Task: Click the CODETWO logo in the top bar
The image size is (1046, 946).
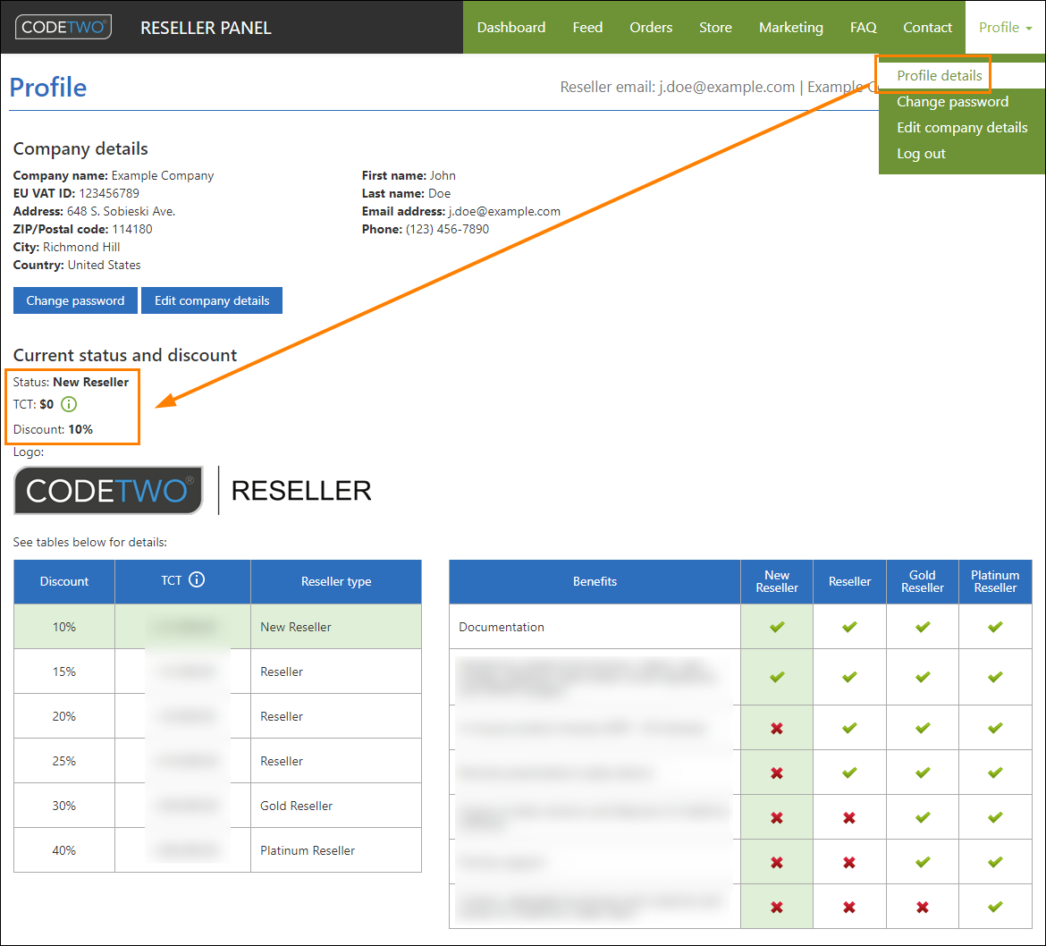Action: pos(63,27)
